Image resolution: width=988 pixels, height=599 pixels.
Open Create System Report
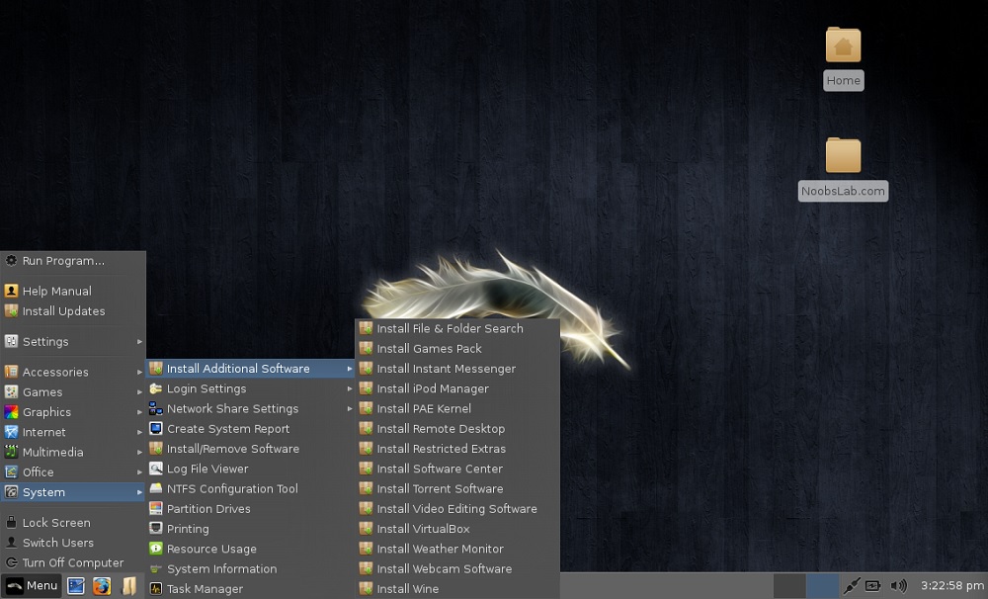pos(250,429)
